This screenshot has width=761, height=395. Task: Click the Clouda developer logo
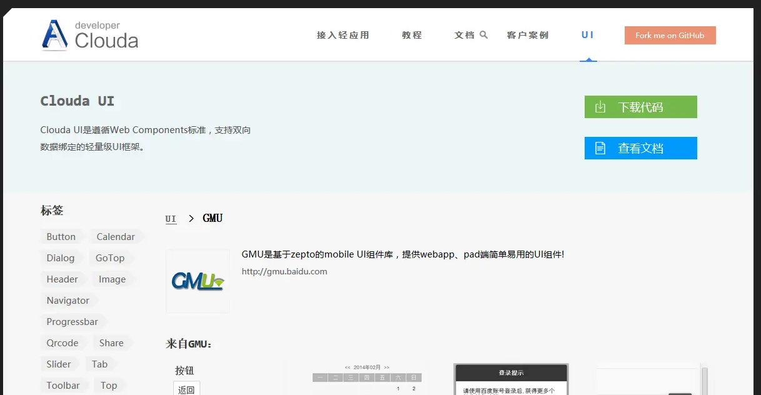tap(89, 35)
